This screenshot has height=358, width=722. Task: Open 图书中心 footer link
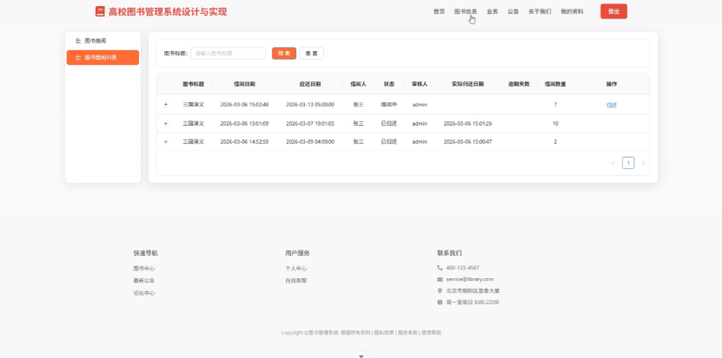[144, 269]
